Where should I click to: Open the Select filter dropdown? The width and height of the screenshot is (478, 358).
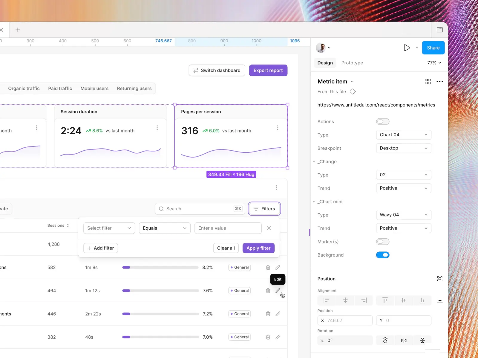109,228
